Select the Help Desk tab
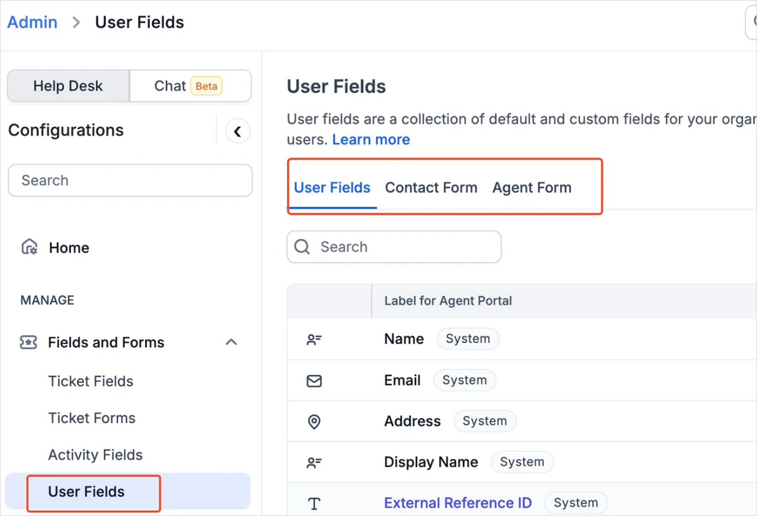The width and height of the screenshot is (757, 516). 68,86
